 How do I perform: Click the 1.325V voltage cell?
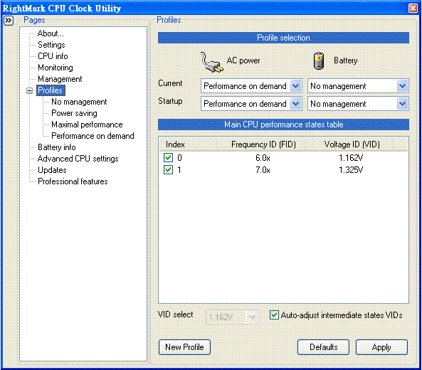[351, 170]
